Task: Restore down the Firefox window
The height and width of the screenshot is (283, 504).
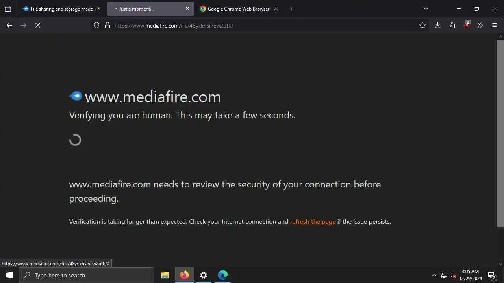Action: (477, 9)
